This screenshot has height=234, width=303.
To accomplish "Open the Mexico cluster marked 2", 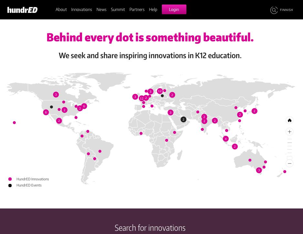I will click(x=59, y=121).
